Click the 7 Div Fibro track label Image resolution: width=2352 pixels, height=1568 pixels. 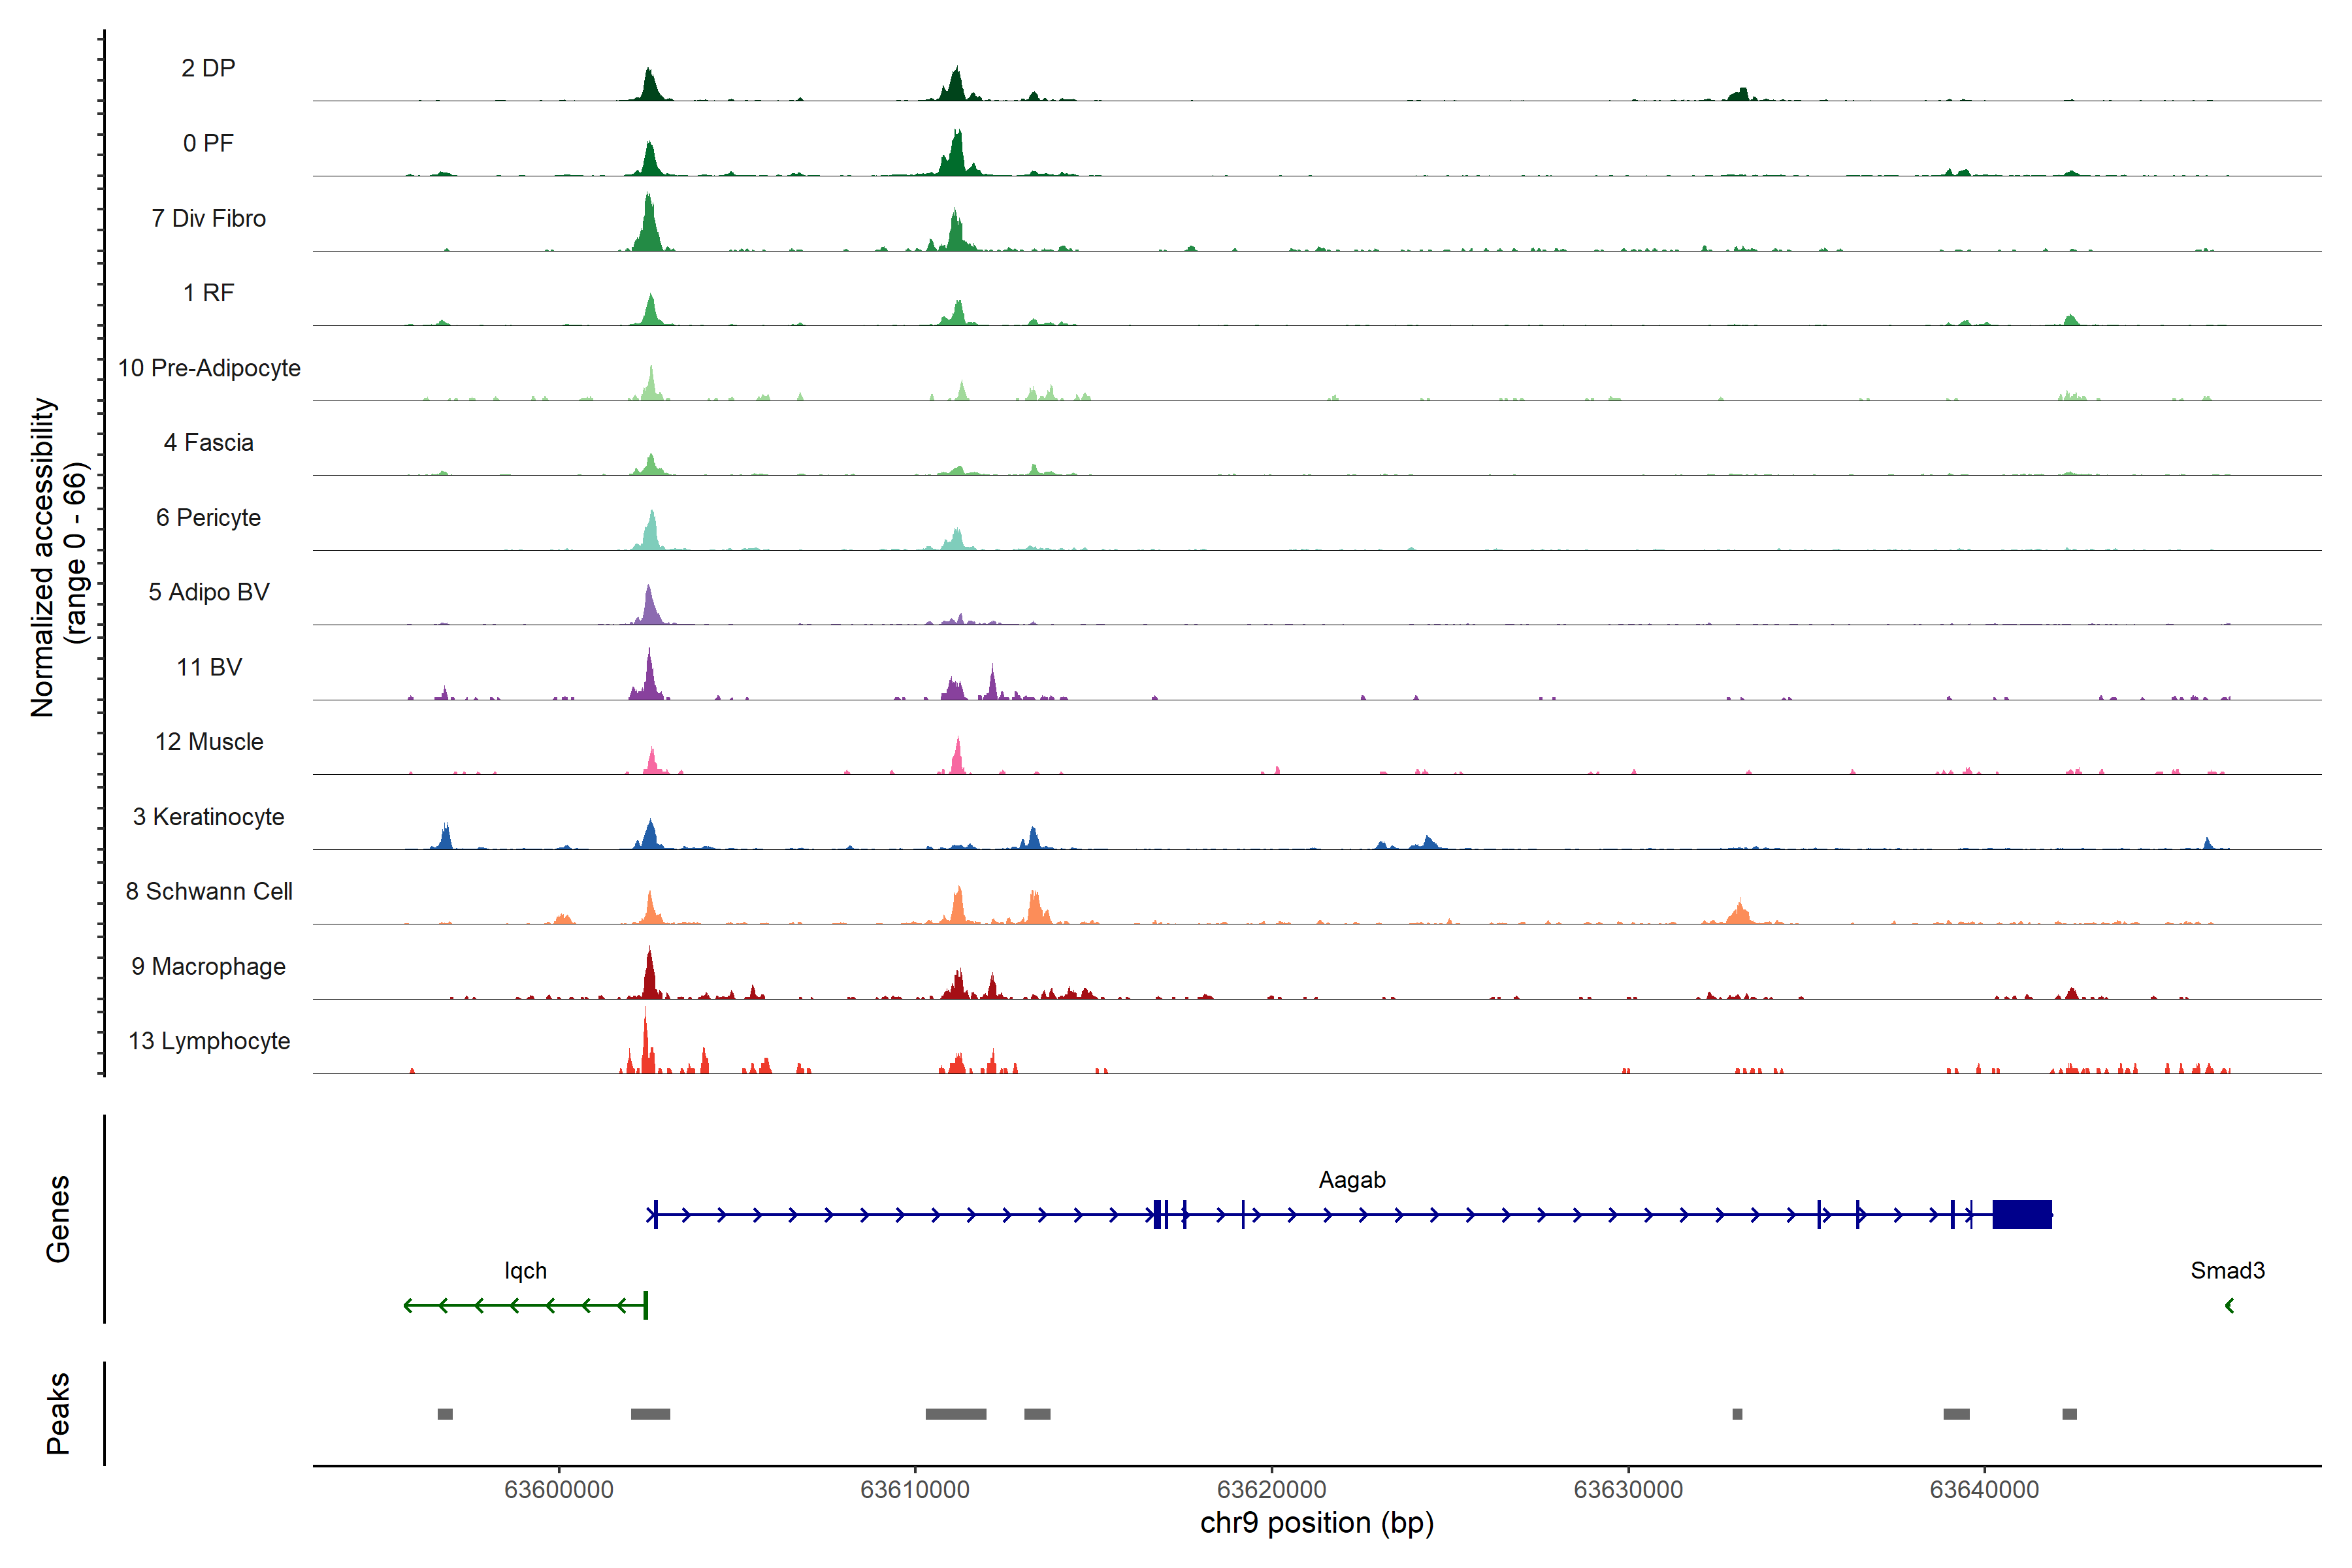click(208, 218)
